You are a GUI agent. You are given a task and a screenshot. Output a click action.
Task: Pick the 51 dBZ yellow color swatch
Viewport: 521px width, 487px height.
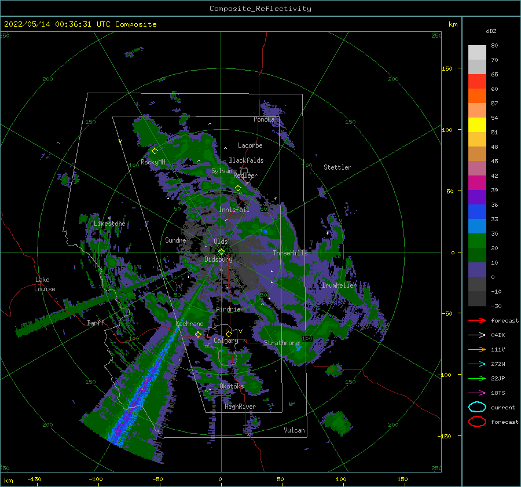(477, 125)
